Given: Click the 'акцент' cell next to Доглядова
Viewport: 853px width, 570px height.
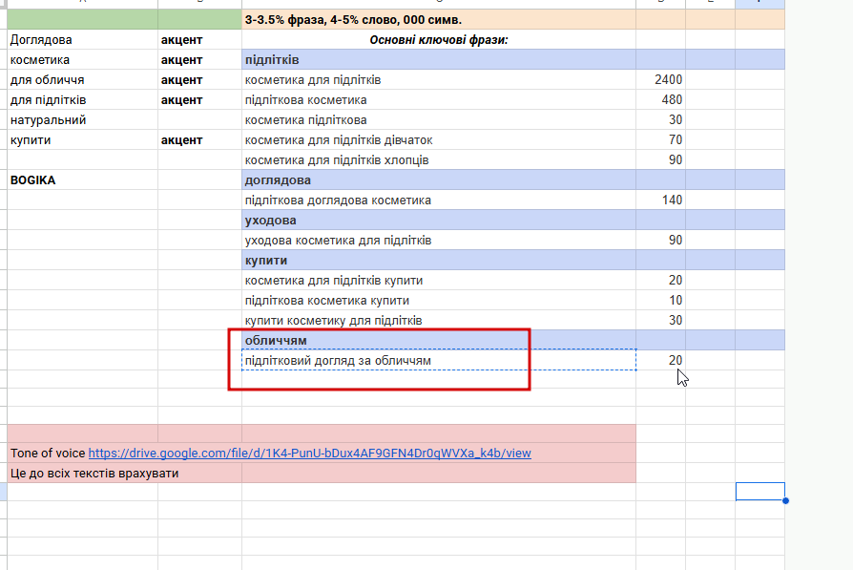Looking at the screenshot, I should tap(199, 40).
